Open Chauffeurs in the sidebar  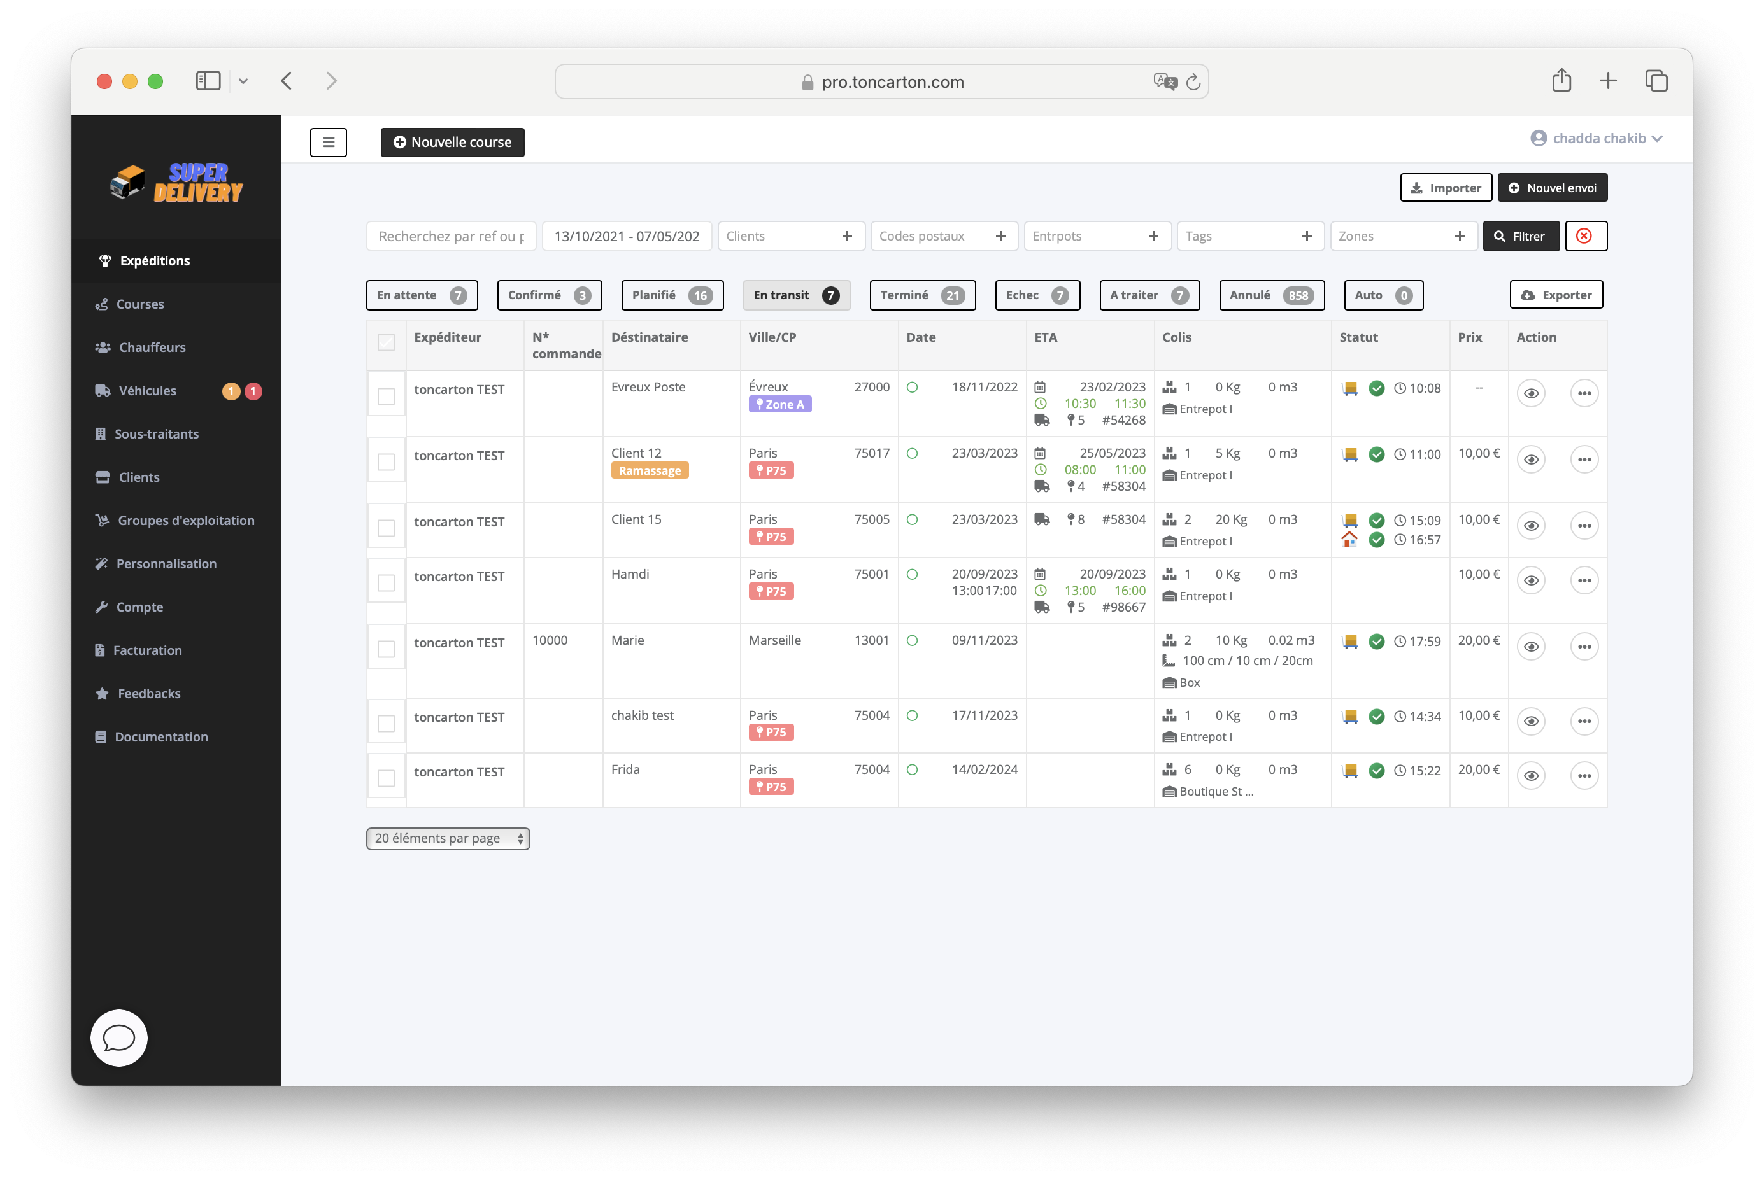pyautogui.click(x=152, y=347)
